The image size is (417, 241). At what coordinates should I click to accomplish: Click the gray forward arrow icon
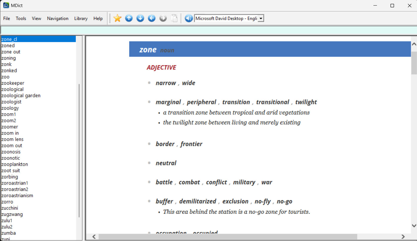click(x=163, y=18)
